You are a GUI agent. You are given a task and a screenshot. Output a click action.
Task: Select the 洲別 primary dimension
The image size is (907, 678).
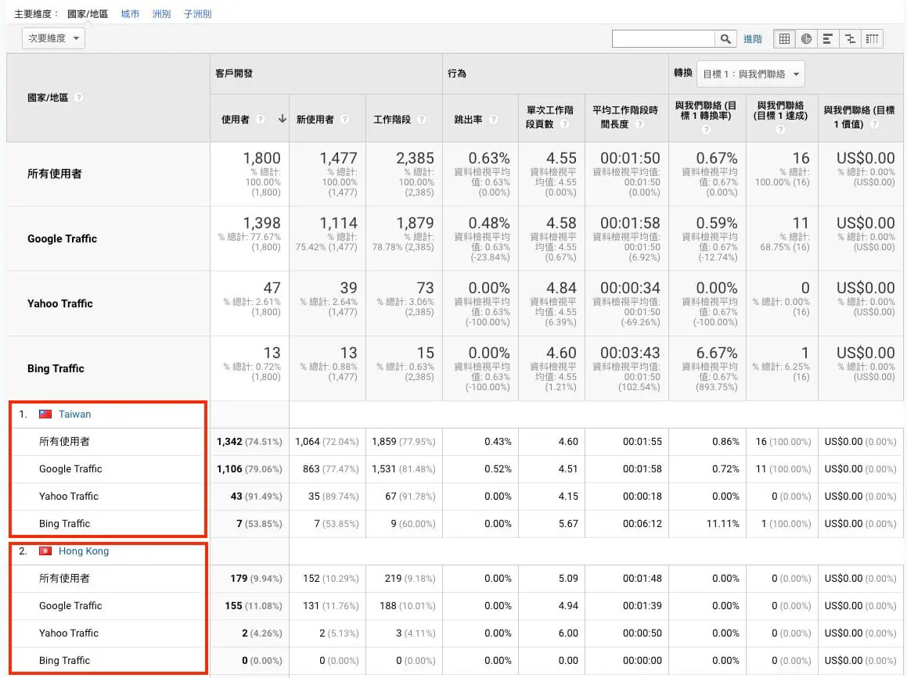click(x=161, y=14)
